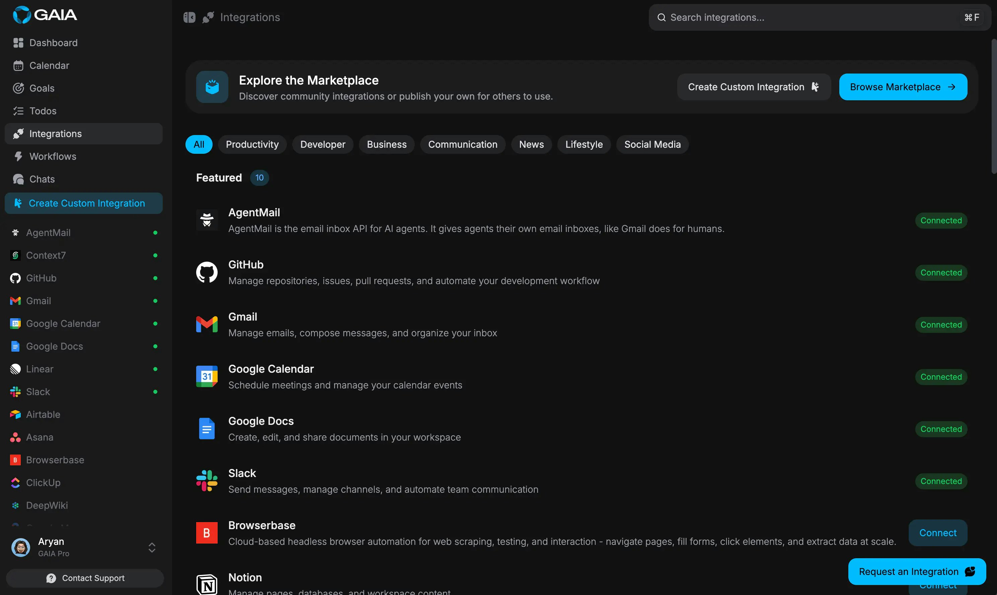Switch to Social Media filter
997x595 pixels.
tap(652, 144)
